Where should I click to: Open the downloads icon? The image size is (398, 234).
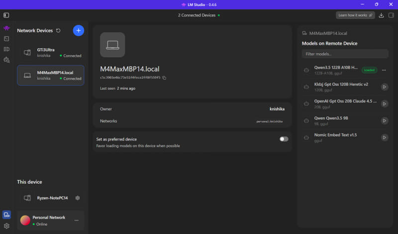(x=381, y=15)
